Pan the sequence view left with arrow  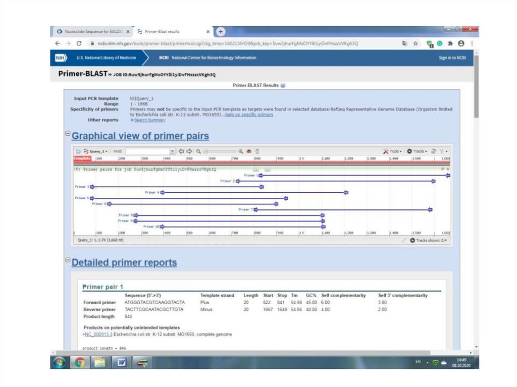pos(181,151)
